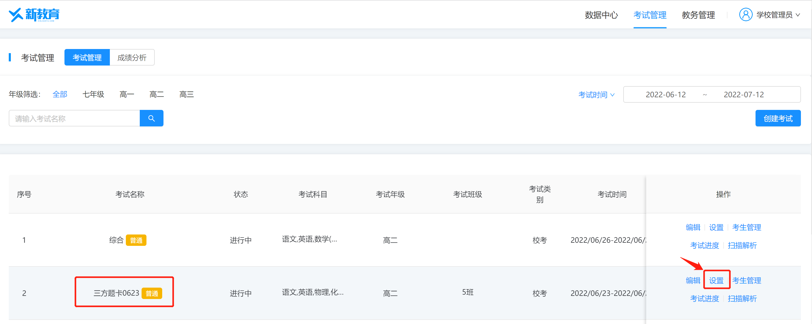Filter exams by 高二 grade

pyautogui.click(x=156, y=94)
